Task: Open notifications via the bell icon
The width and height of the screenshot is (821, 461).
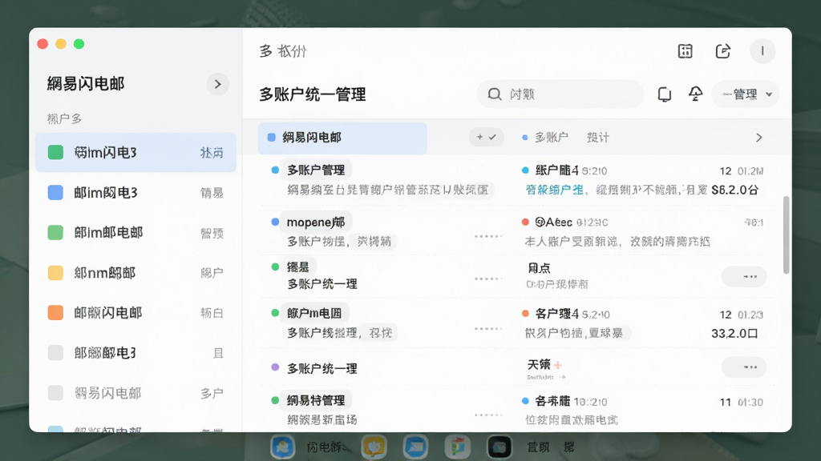Action: tap(695, 94)
